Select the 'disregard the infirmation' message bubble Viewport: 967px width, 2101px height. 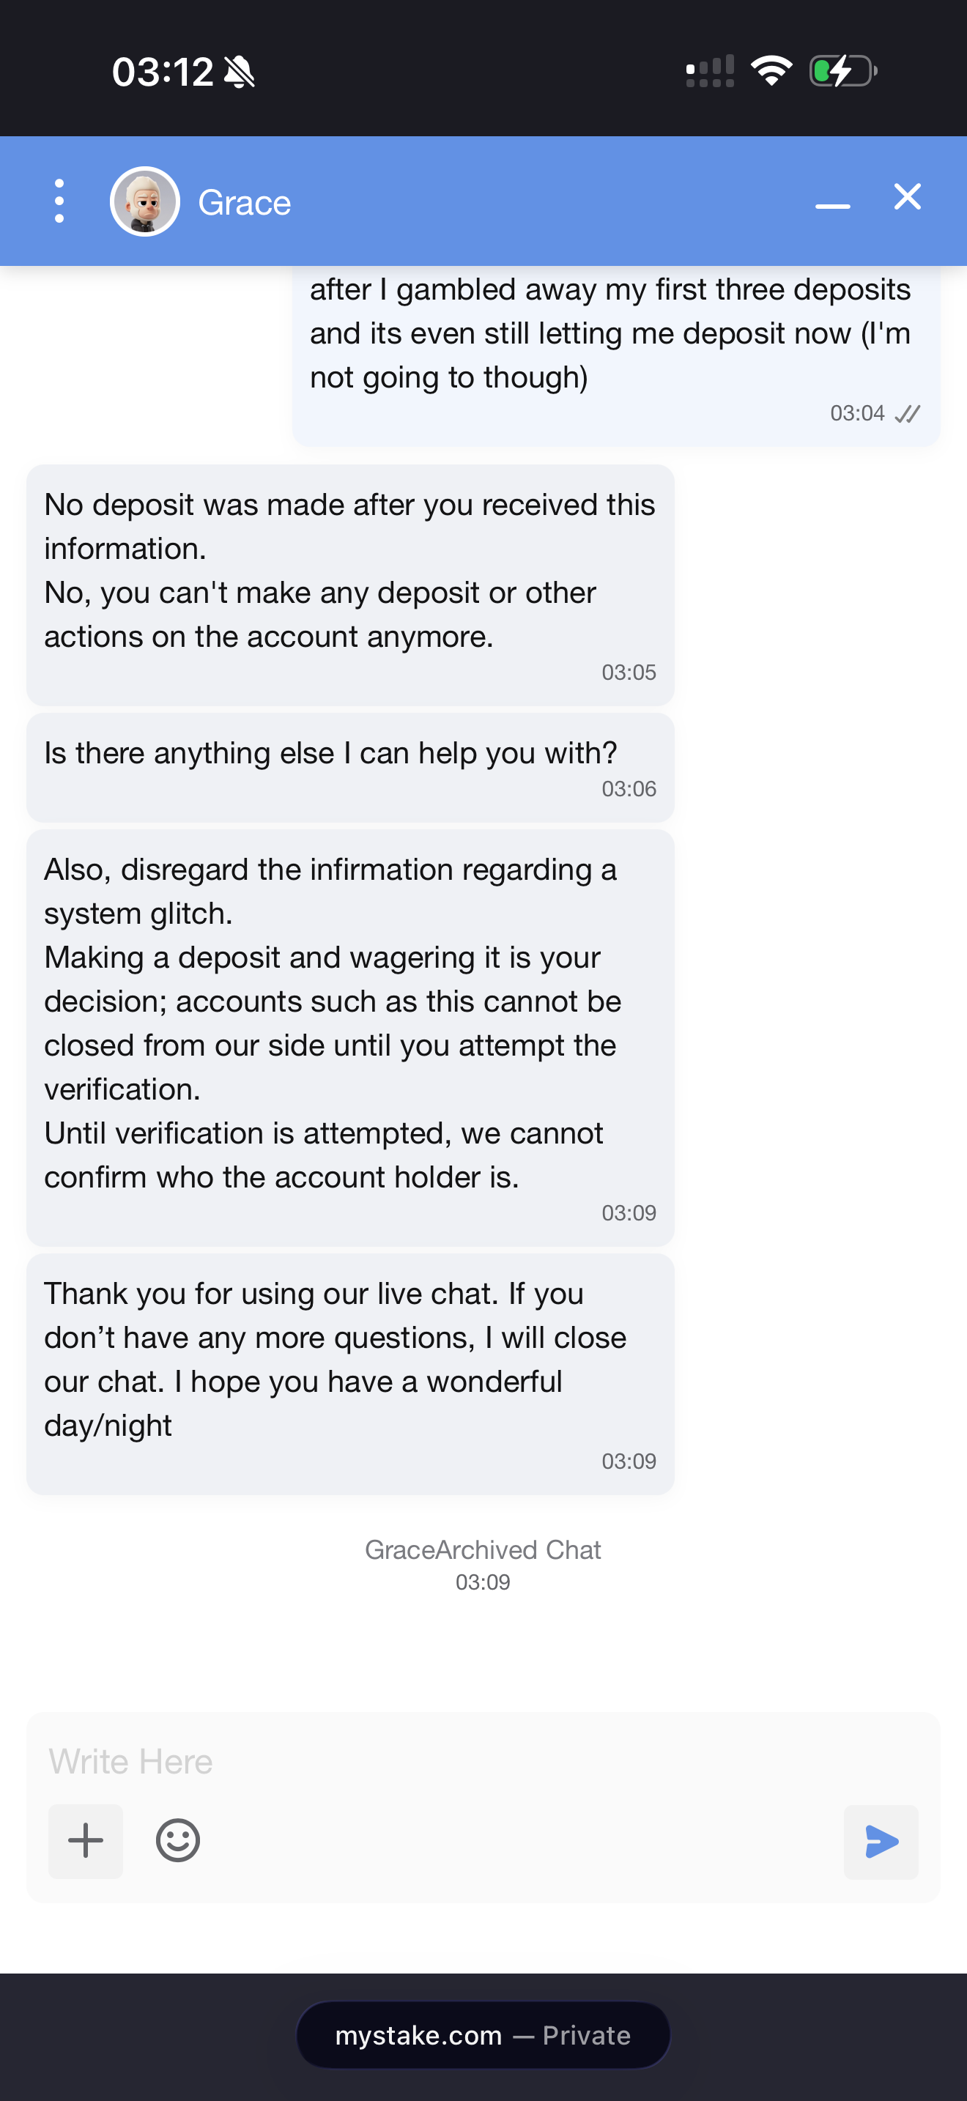click(351, 1037)
